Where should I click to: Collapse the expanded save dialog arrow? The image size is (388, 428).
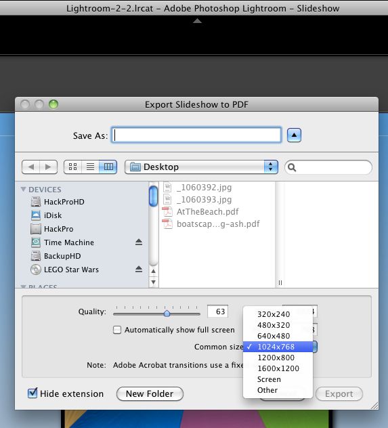294,135
